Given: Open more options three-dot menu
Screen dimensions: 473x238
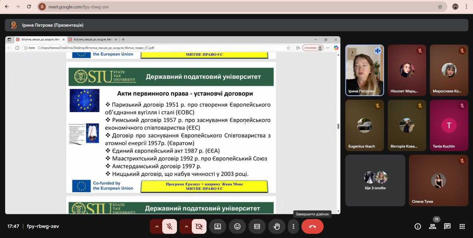Looking at the screenshot, I should click(x=293, y=227).
